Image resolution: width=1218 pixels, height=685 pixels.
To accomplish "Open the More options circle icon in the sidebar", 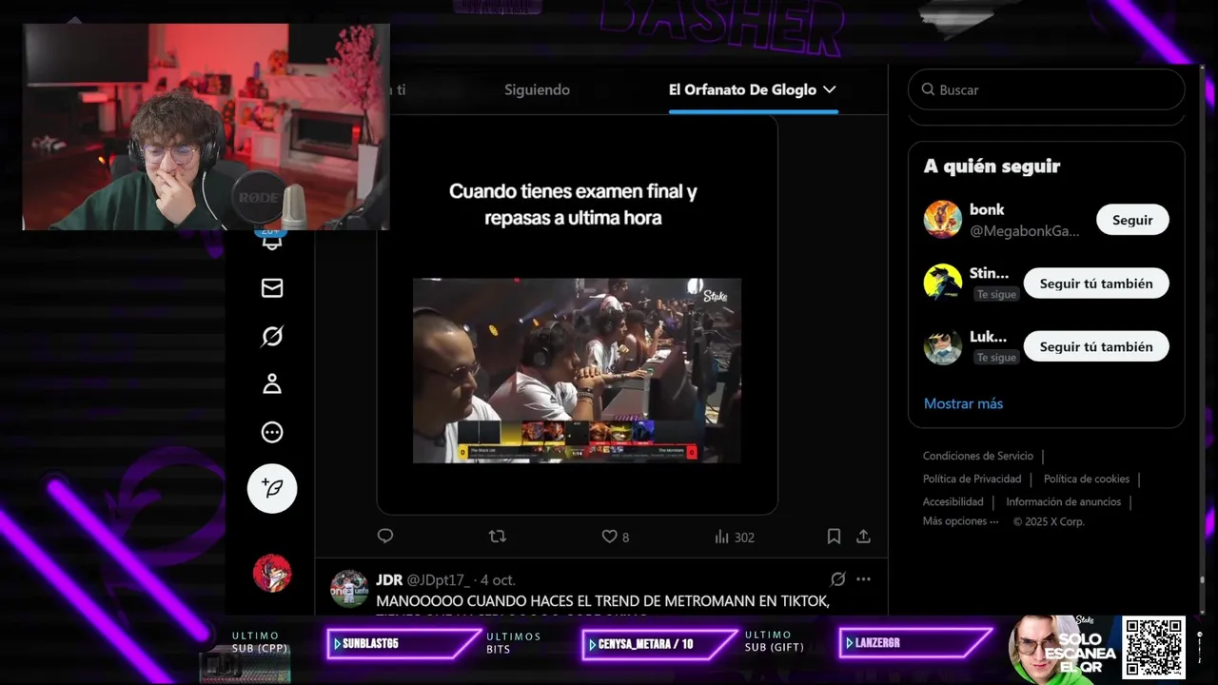I will [272, 432].
